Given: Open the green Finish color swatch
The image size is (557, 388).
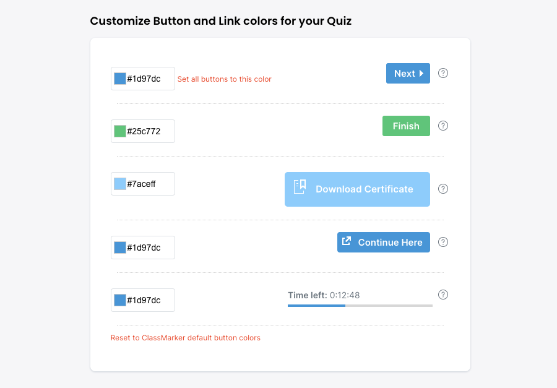Looking at the screenshot, I should [x=120, y=131].
